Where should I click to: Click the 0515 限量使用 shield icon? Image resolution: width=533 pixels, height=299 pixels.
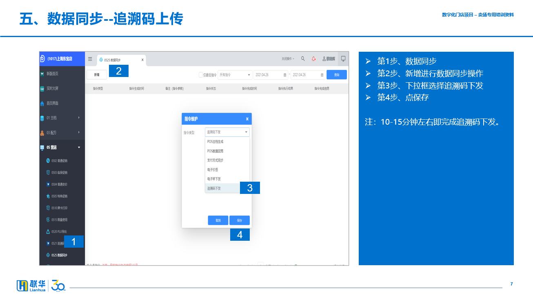(x=48, y=220)
